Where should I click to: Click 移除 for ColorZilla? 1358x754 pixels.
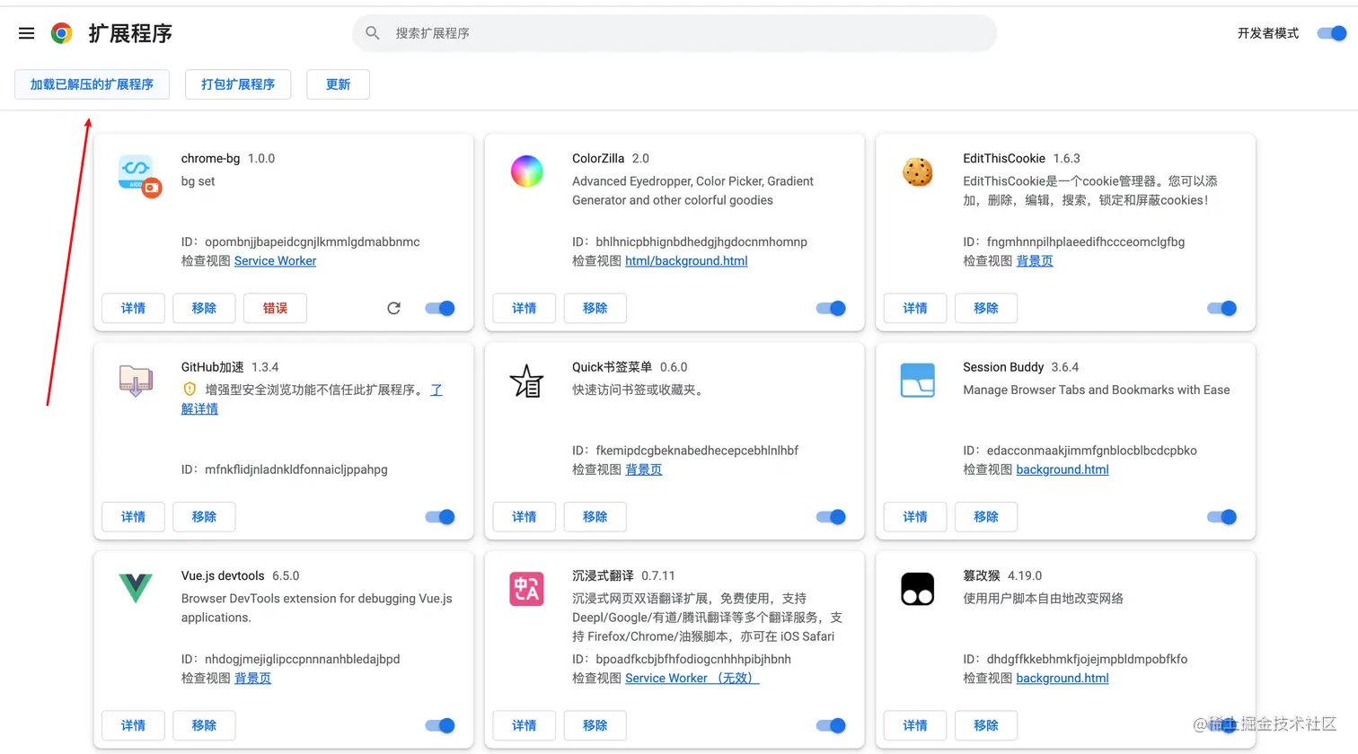point(595,308)
